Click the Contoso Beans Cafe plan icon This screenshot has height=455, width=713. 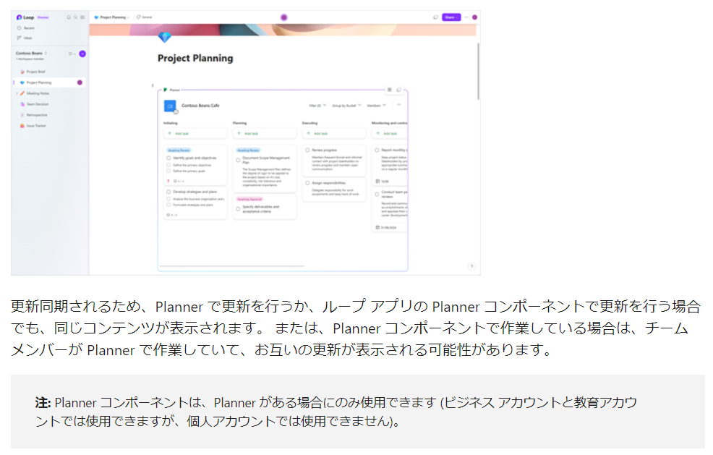click(x=169, y=104)
